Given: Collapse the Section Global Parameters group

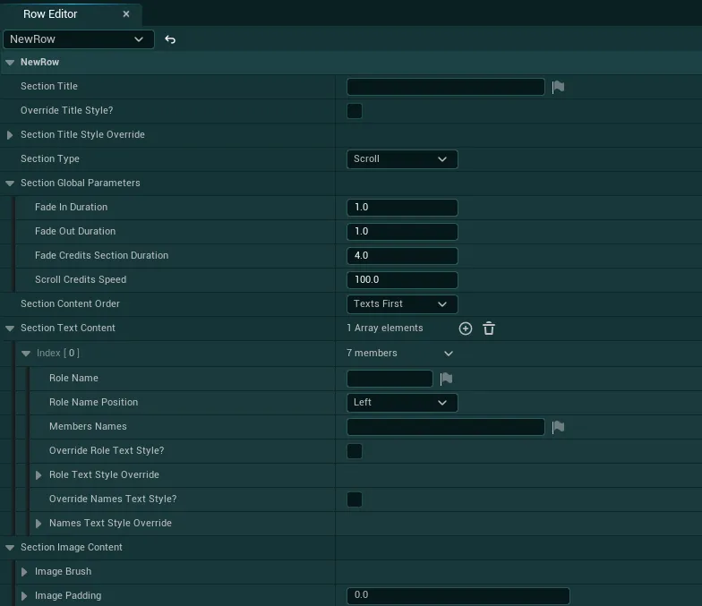Looking at the screenshot, I should [10, 183].
